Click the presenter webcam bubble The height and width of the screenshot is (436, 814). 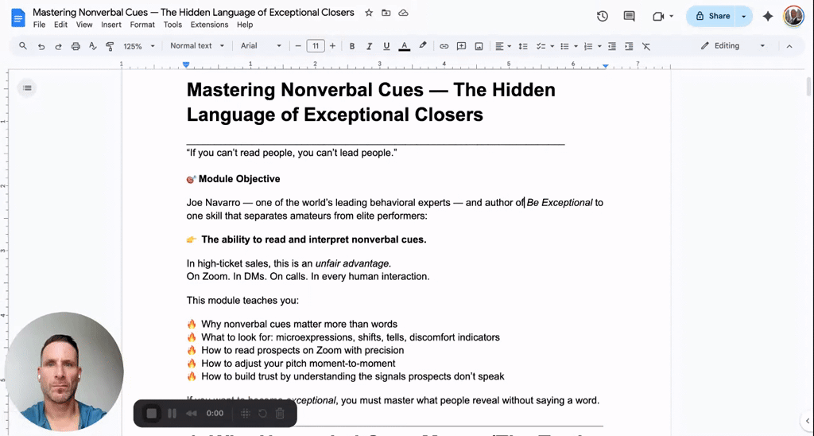coord(64,372)
